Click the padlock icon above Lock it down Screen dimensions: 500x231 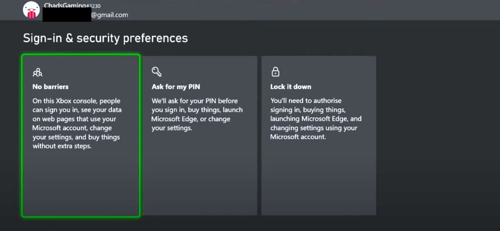[275, 72]
